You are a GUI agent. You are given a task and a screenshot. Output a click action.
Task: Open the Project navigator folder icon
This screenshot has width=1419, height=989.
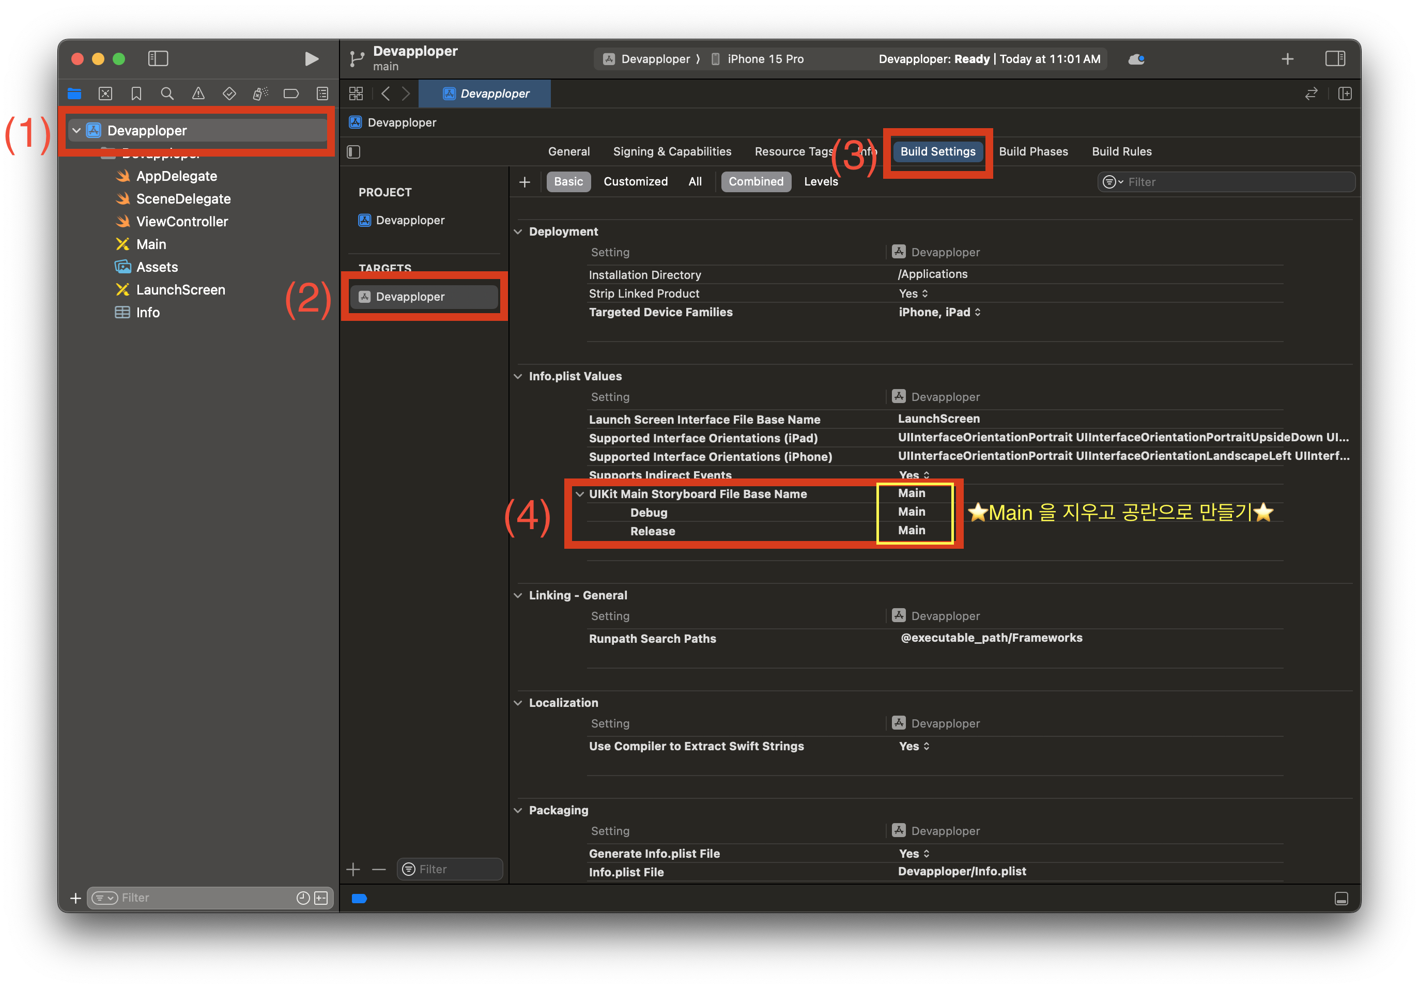pyautogui.click(x=75, y=94)
